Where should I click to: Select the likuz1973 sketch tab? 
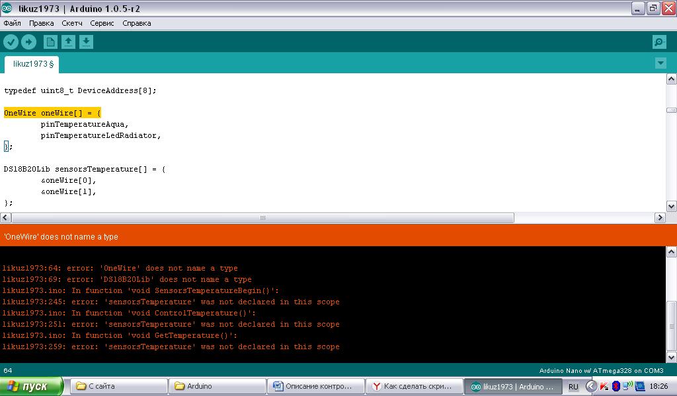tap(32, 64)
